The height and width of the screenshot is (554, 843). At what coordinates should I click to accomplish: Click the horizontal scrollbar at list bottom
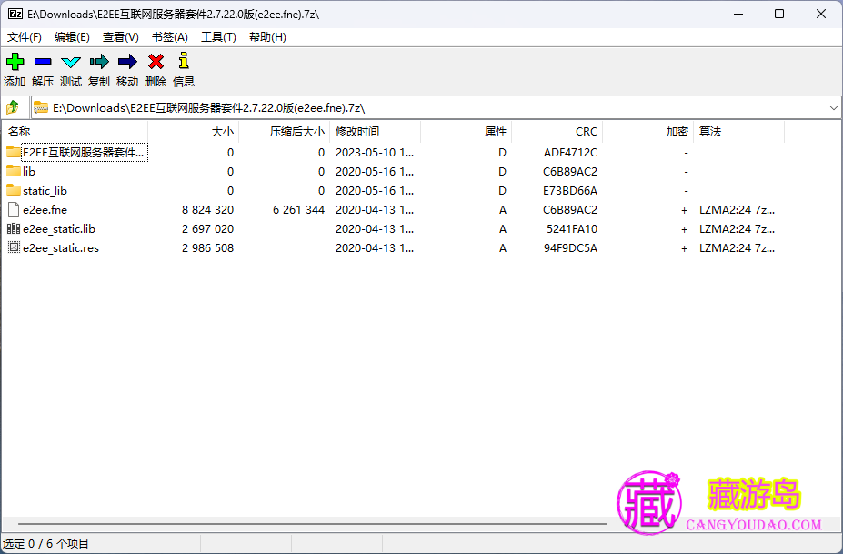[x=312, y=523]
